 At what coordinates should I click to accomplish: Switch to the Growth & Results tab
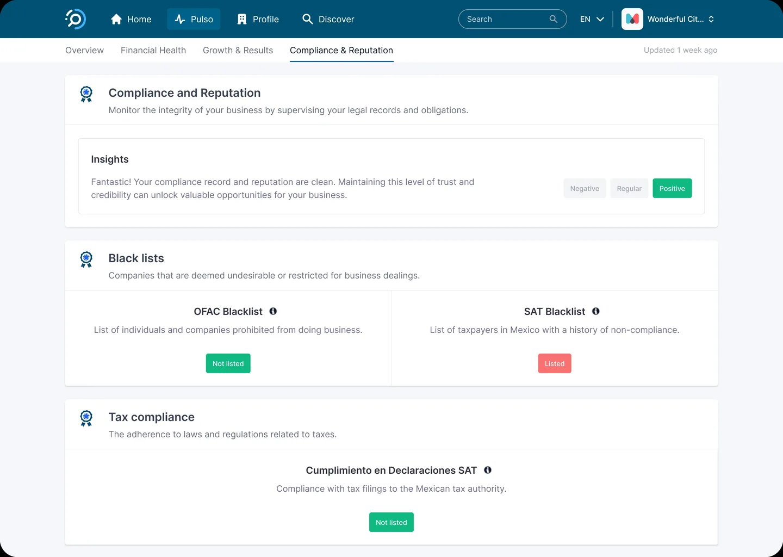coord(238,50)
